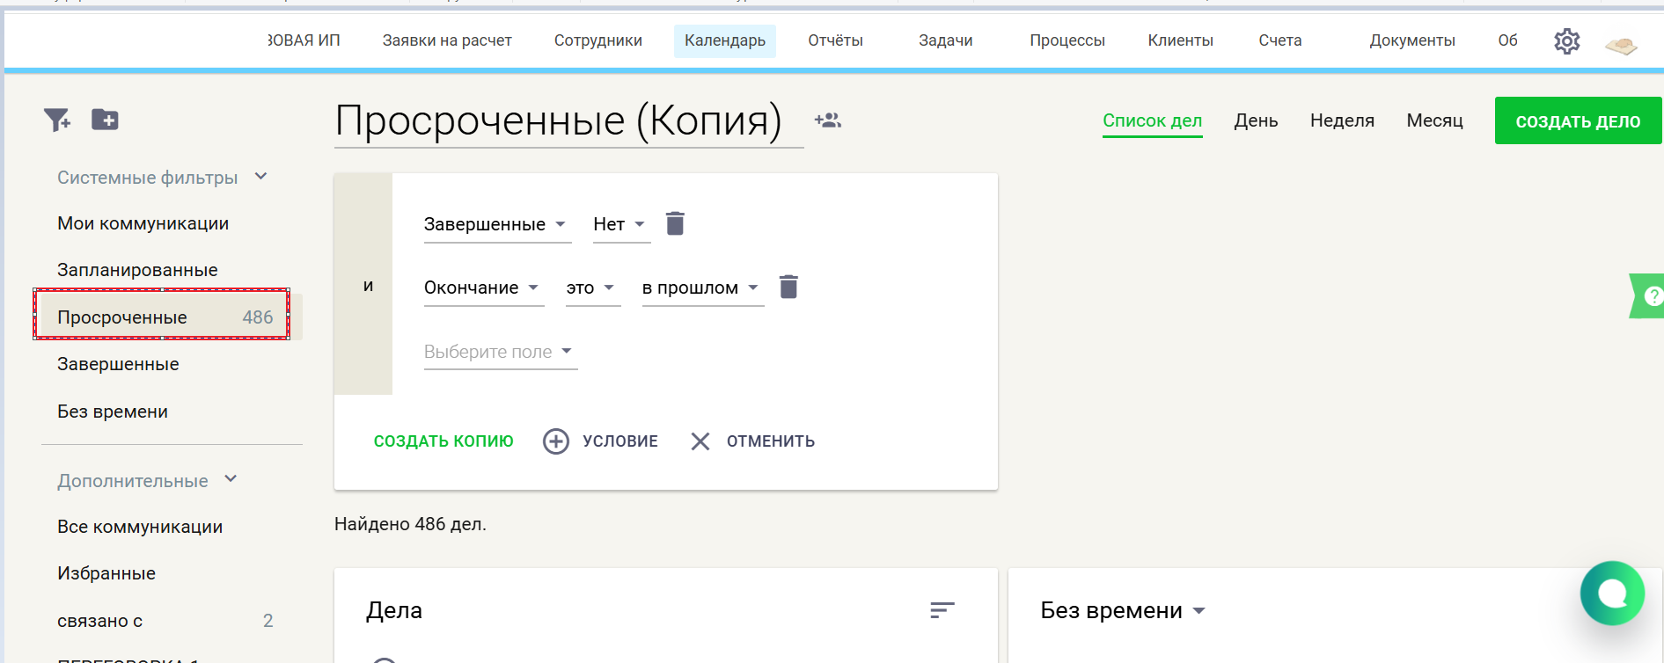Viewport: 1664px width, 663px height.
Task: Delete the Окончание condition with trash icon
Action: [788, 287]
